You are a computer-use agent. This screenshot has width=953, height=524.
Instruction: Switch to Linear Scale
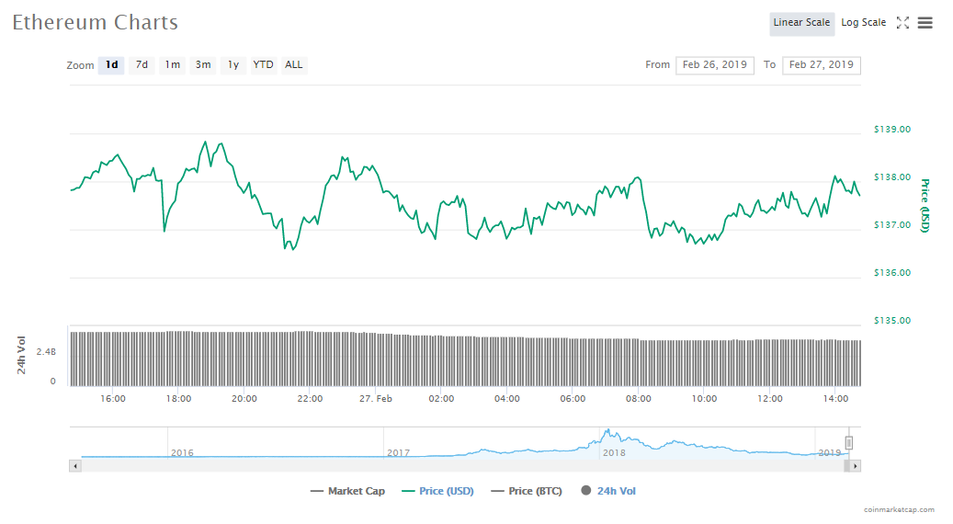(801, 23)
